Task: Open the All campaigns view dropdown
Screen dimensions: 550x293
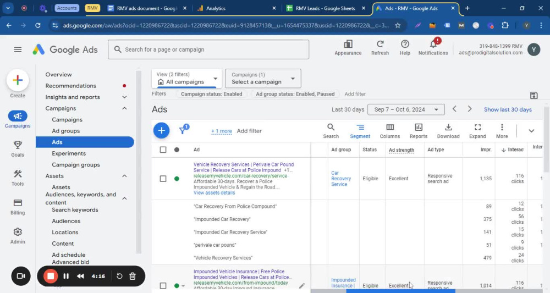Action: [x=186, y=79]
